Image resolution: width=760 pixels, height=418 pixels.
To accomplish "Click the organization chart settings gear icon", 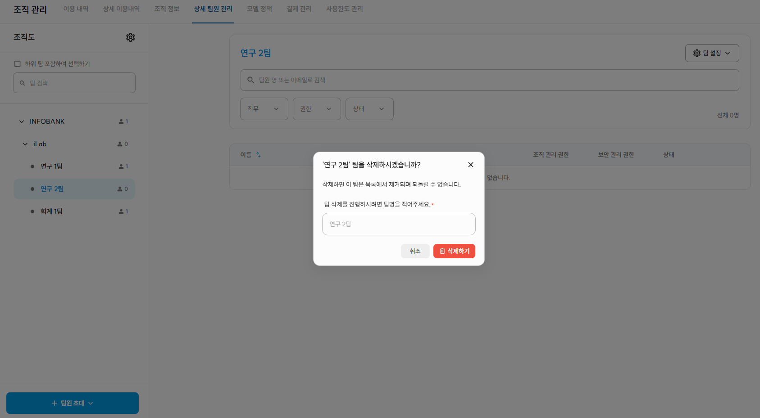I will point(130,37).
